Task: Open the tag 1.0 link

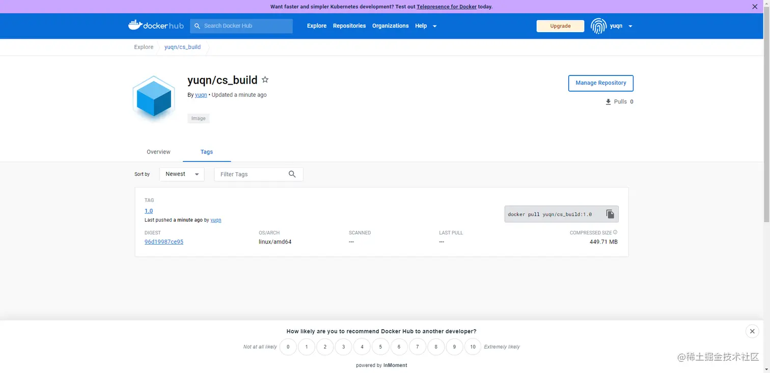Action: point(149,211)
